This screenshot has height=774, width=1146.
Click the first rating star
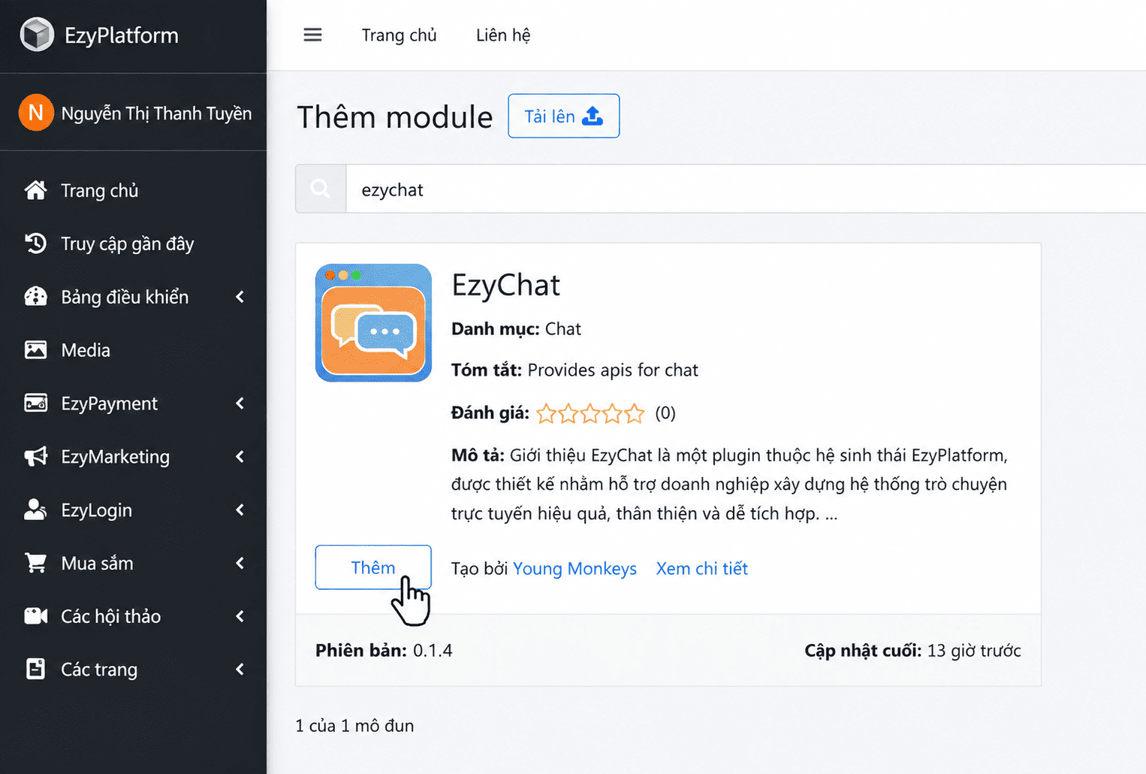(546, 413)
